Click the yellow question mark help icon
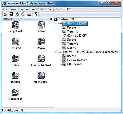Image resolution: width=123 pixels, height=114 pixels. [x=36, y=14]
